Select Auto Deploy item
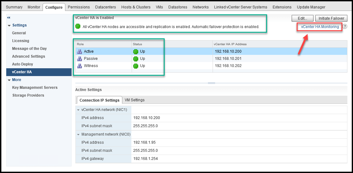This screenshot has width=353, height=173. coord(22,64)
